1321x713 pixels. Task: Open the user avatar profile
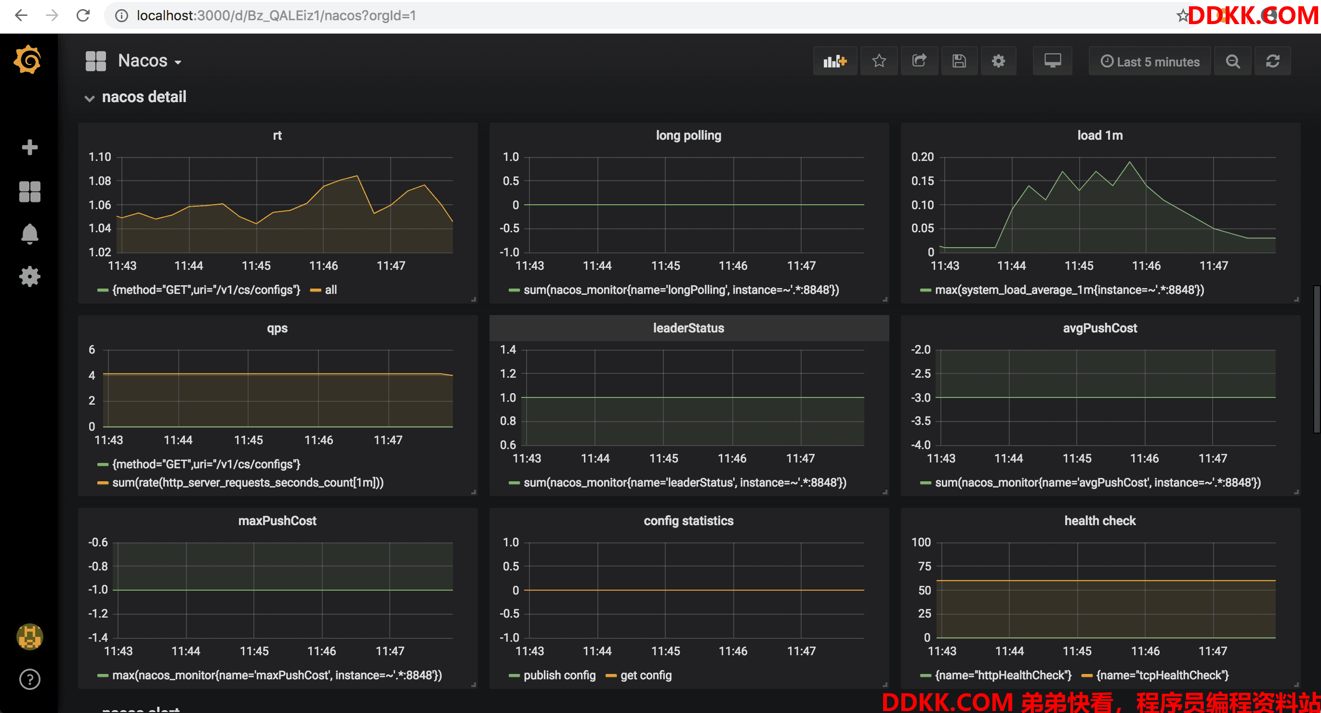pyautogui.click(x=30, y=637)
